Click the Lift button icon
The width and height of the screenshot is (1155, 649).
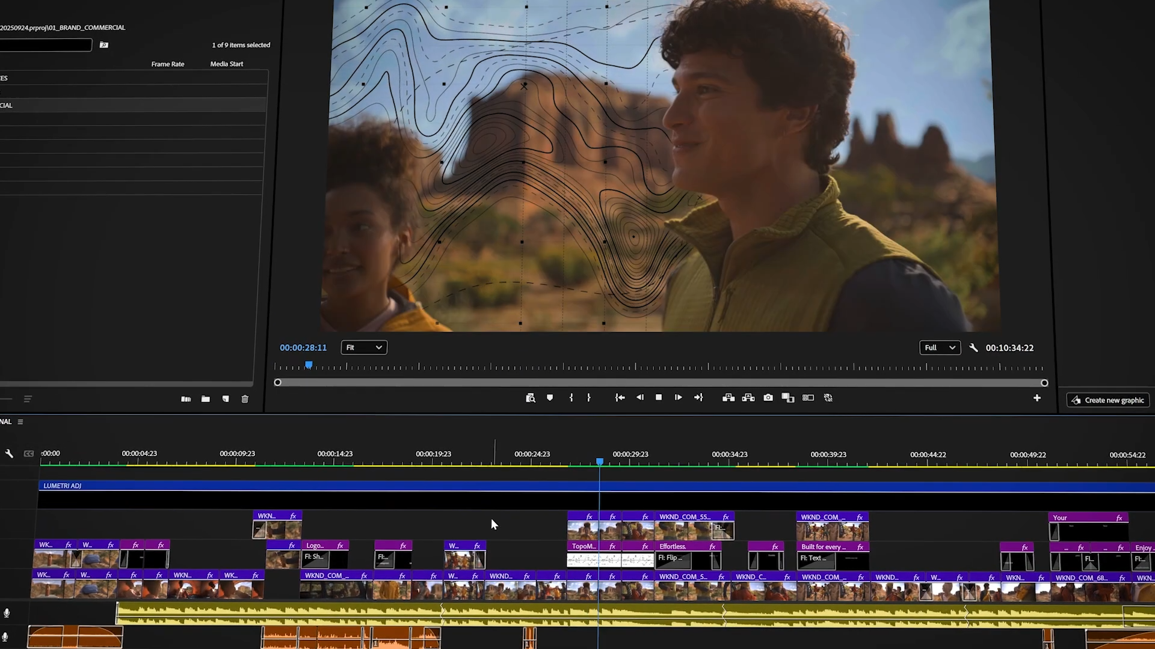pos(728,398)
